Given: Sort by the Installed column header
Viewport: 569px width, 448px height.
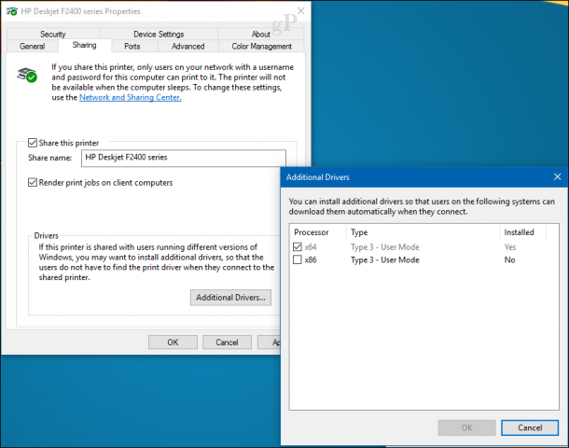Looking at the screenshot, I should click(520, 231).
